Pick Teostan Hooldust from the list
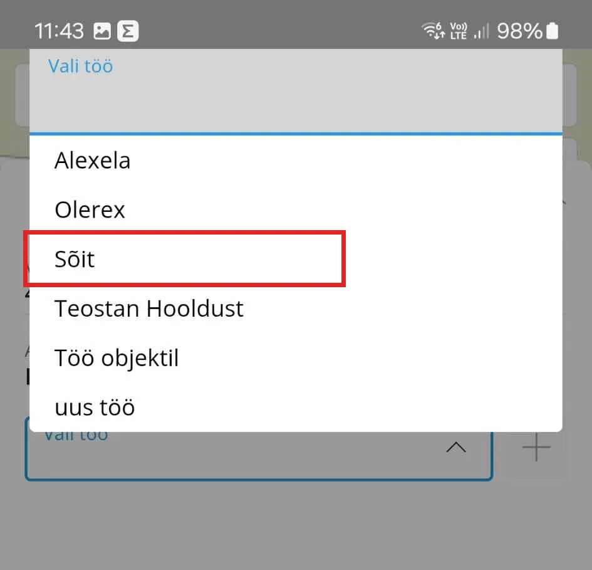Screen dimensions: 592x570 (x=149, y=309)
